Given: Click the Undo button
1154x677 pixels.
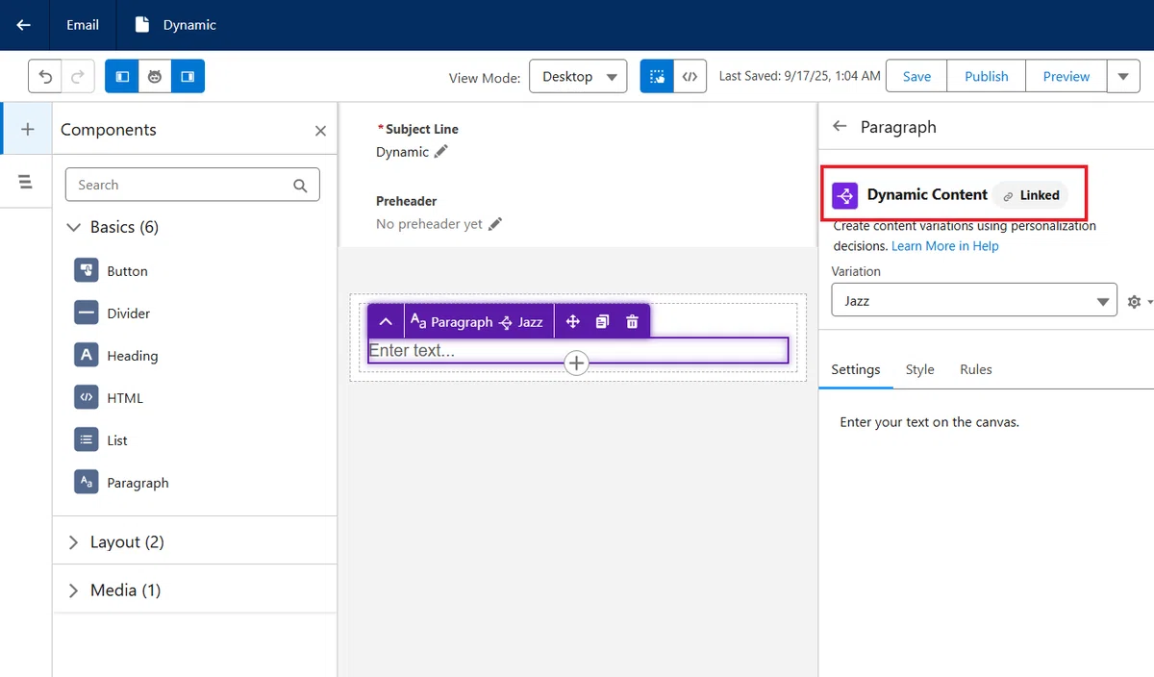Looking at the screenshot, I should [45, 76].
